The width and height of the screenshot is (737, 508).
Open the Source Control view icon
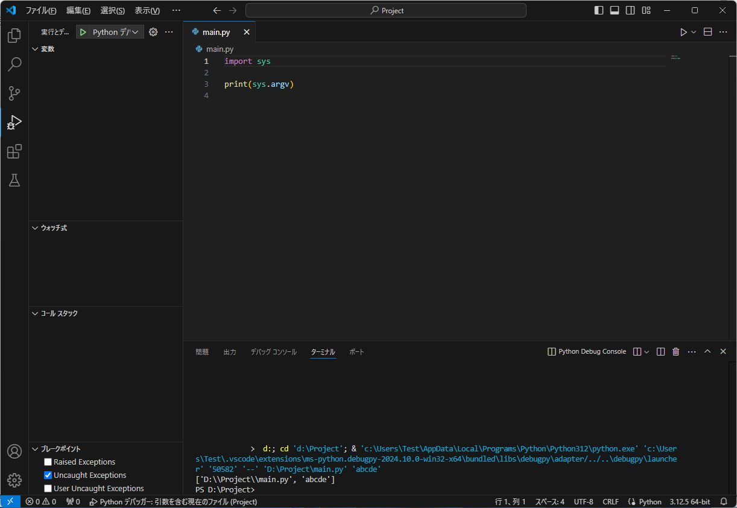14,93
